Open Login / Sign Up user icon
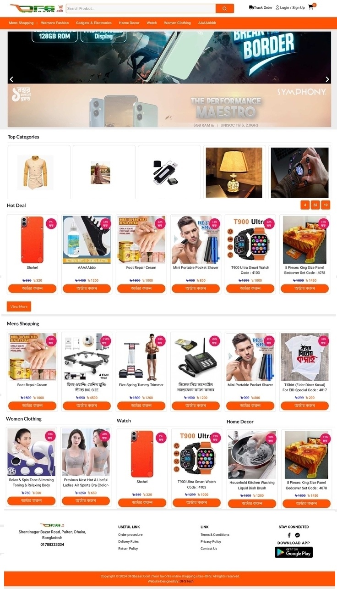 (x=277, y=7)
